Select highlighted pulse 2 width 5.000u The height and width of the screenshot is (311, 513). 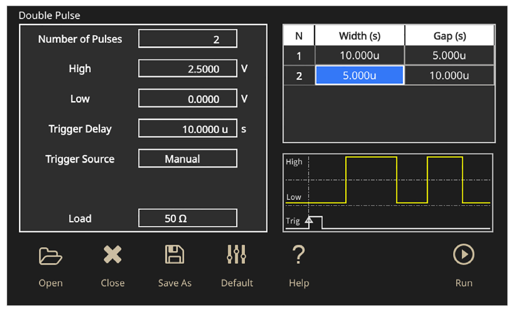359,76
